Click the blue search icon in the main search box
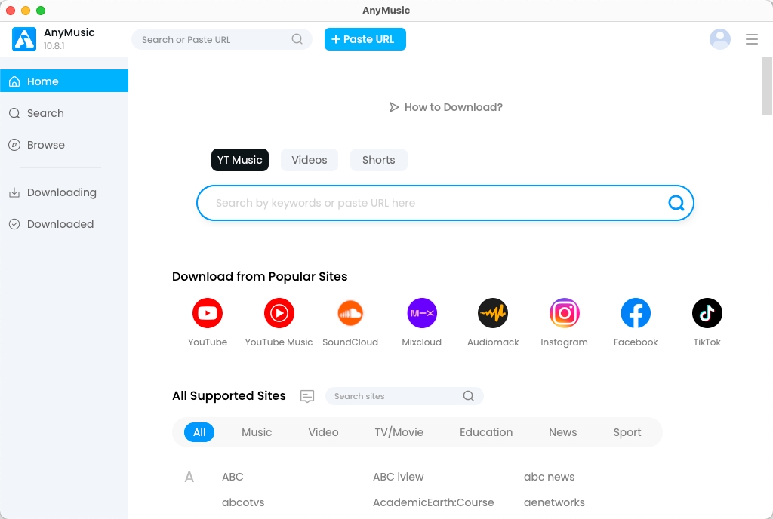The height and width of the screenshot is (519, 773). (676, 203)
